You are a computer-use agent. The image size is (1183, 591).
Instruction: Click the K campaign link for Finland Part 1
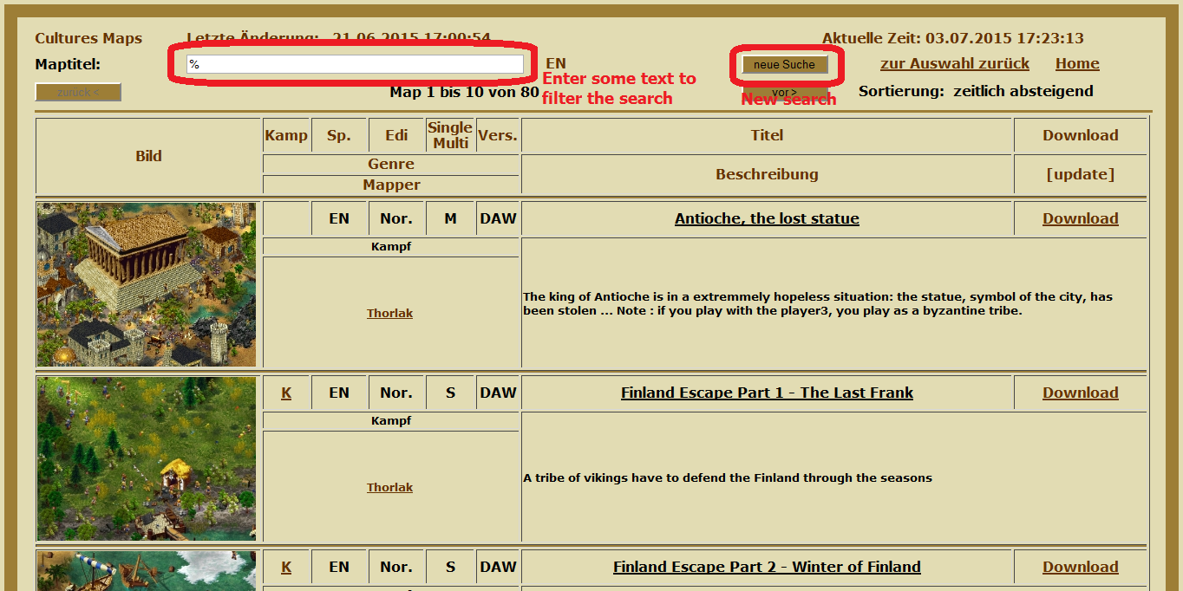(x=286, y=393)
